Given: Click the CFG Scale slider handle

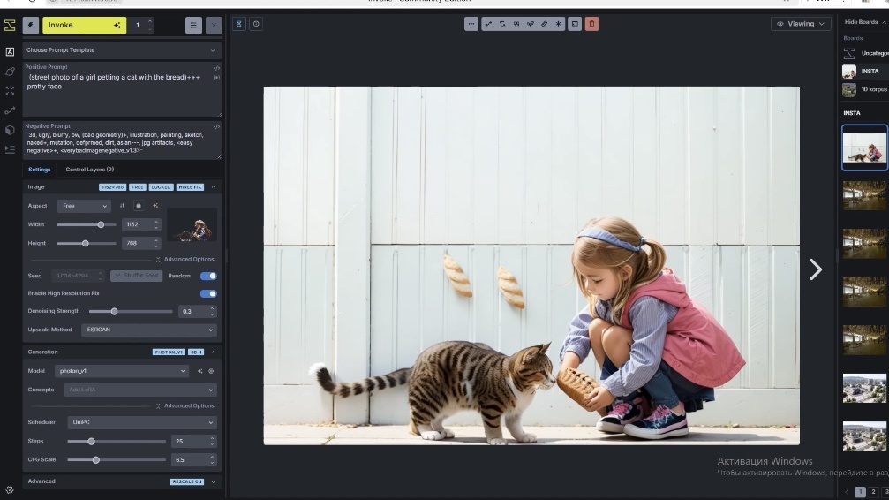Looking at the screenshot, I should pyautogui.click(x=96, y=460).
